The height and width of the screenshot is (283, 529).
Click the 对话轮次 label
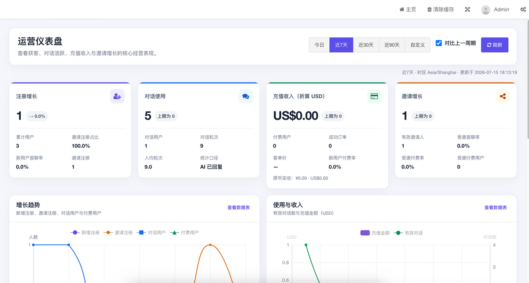[209, 137]
